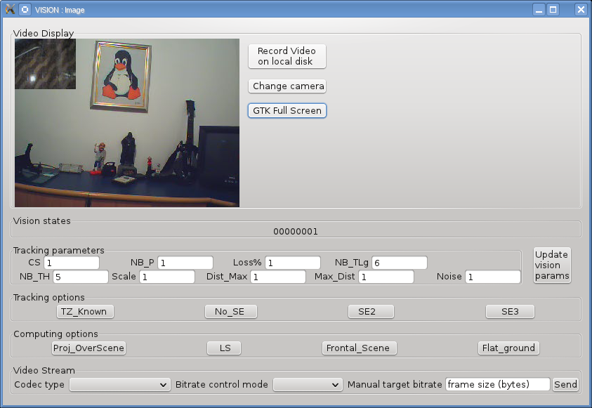Focus the Scale parameter field
Image resolution: width=592 pixels, height=408 pixels.
click(x=167, y=277)
